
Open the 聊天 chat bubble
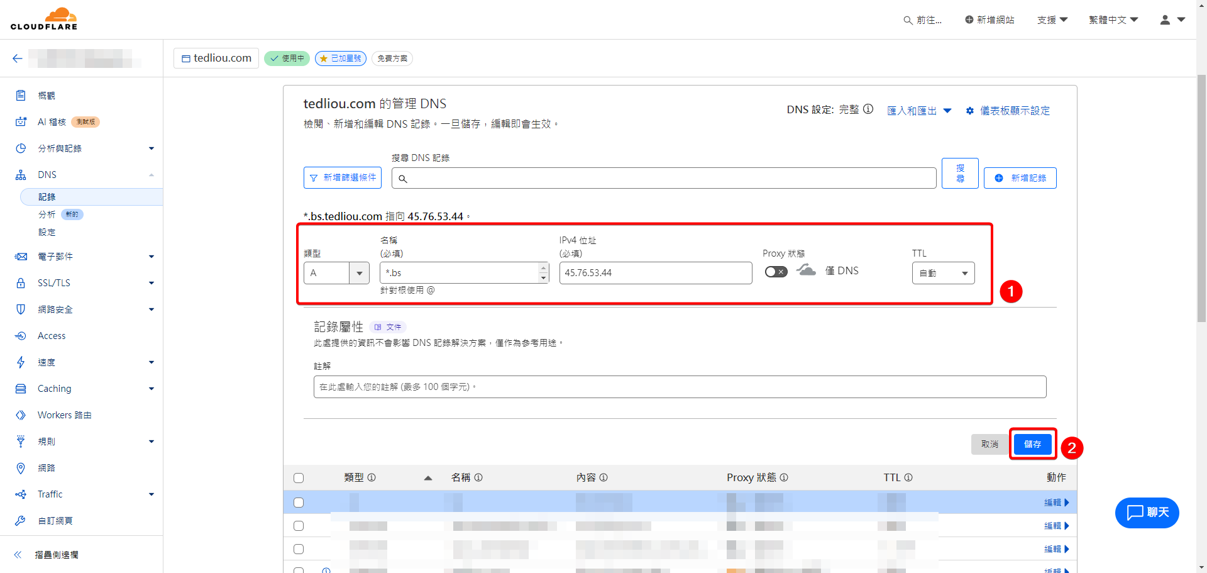pos(1147,513)
